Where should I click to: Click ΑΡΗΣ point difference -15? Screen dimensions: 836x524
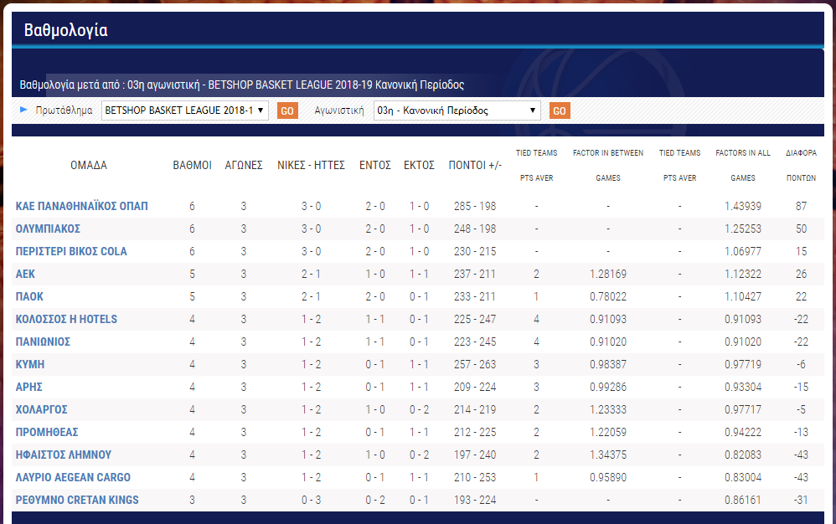pyautogui.click(x=801, y=388)
